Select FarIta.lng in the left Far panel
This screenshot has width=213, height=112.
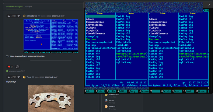pyautogui.click(x=93, y=77)
